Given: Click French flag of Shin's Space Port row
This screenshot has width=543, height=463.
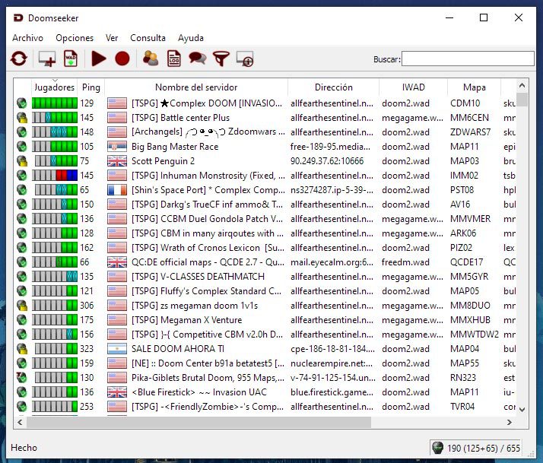Looking at the screenshot, I should [117, 190].
